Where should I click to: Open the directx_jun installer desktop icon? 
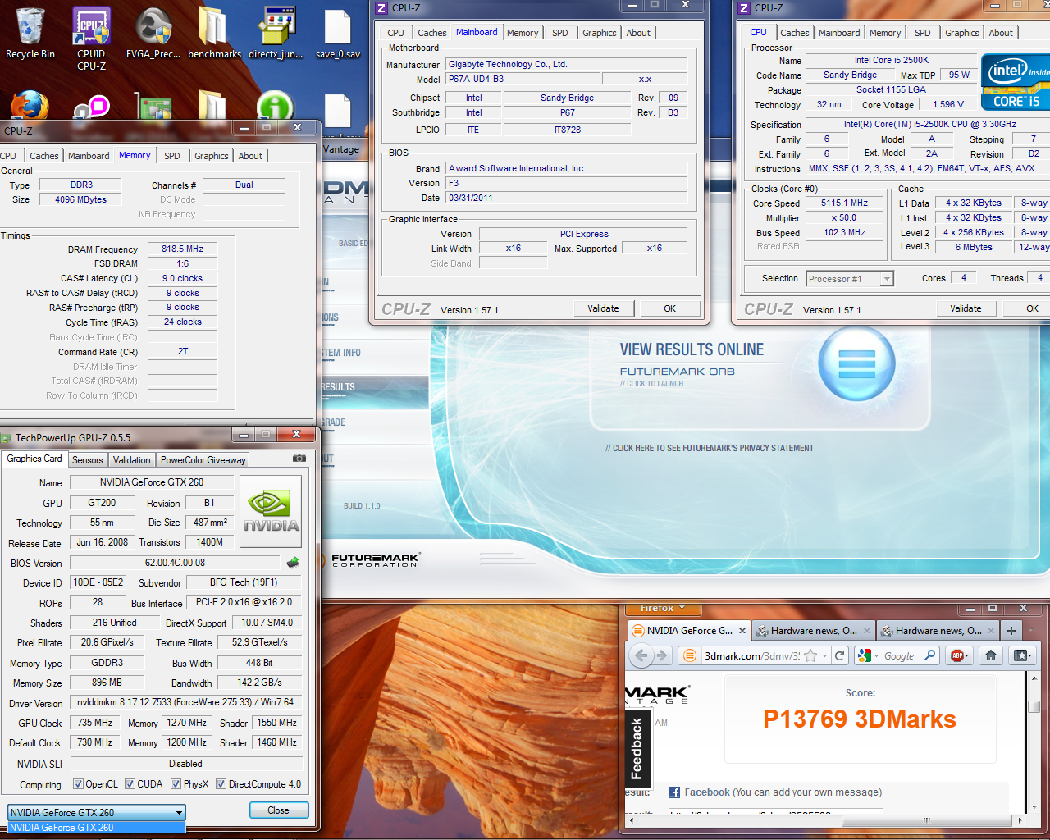point(276,33)
